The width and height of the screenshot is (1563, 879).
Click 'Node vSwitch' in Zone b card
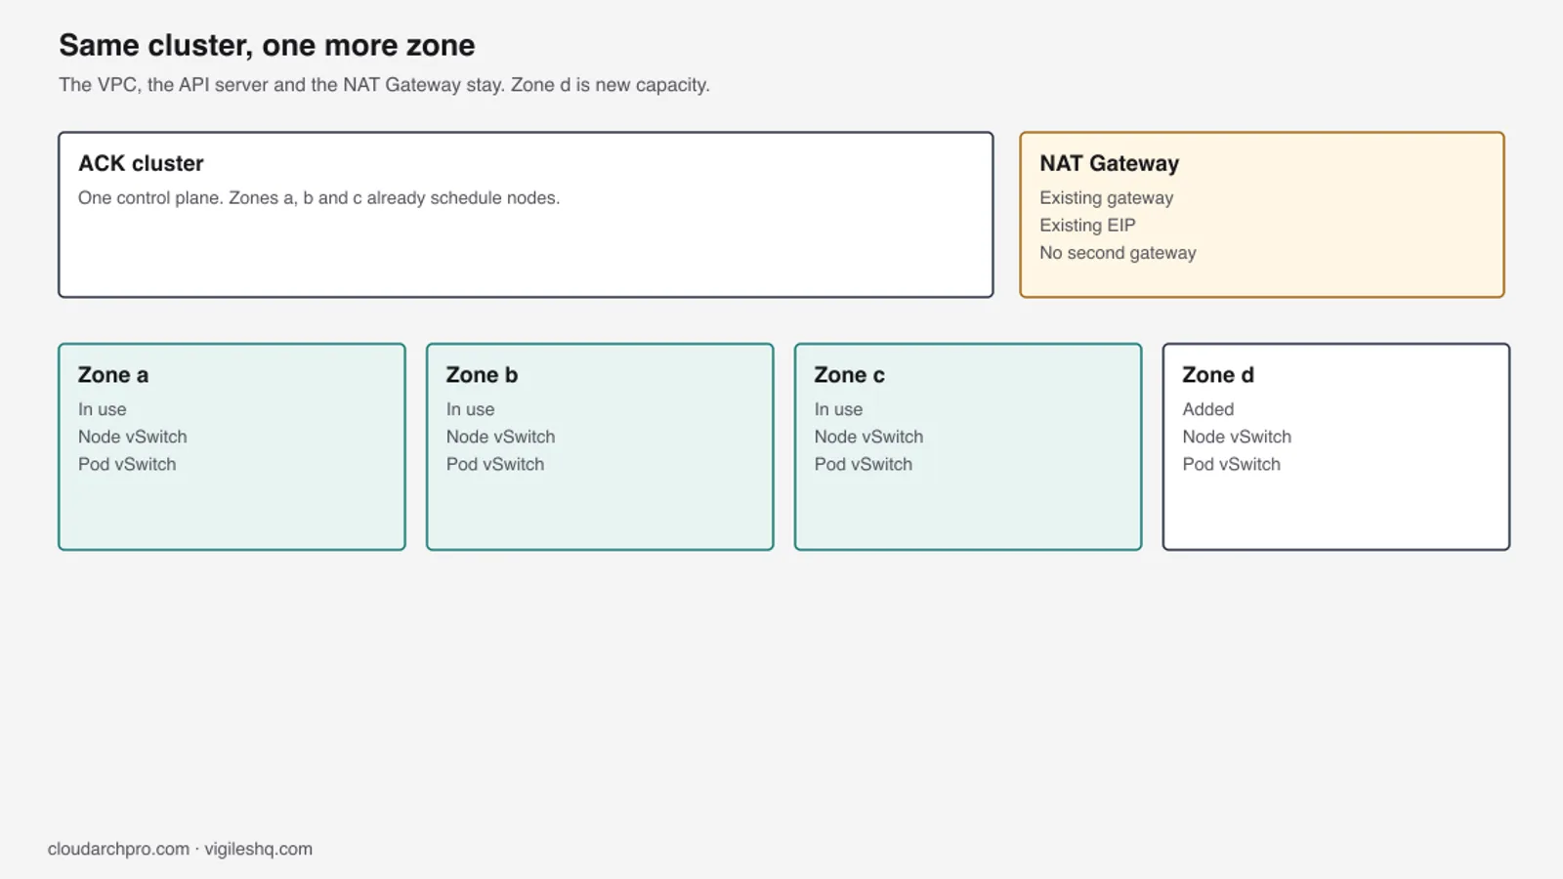[500, 437]
